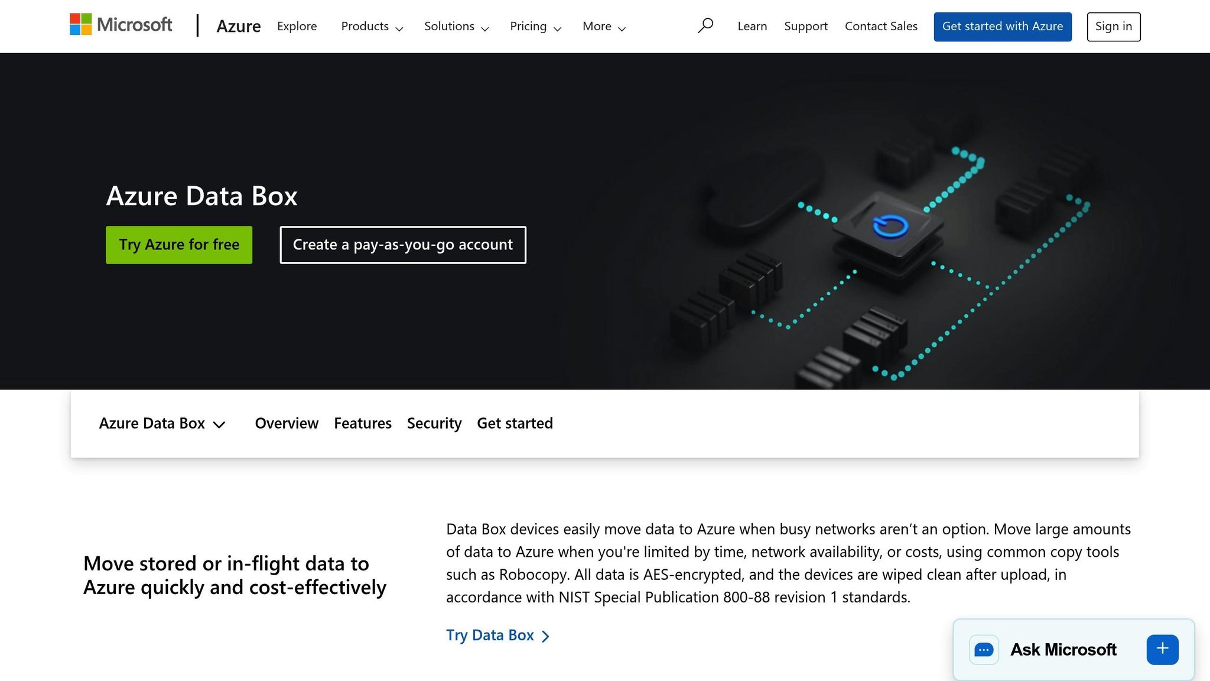The width and height of the screenshot is (1210, 681).
Task: Open the search magnifier icon
Action: [705, 25]
